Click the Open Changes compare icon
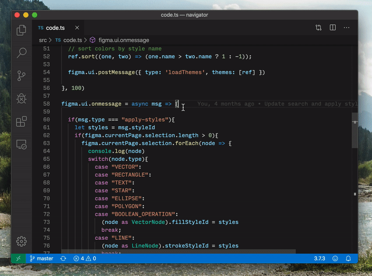The height and width of the screenshot is (276, 372). point(319,27)
